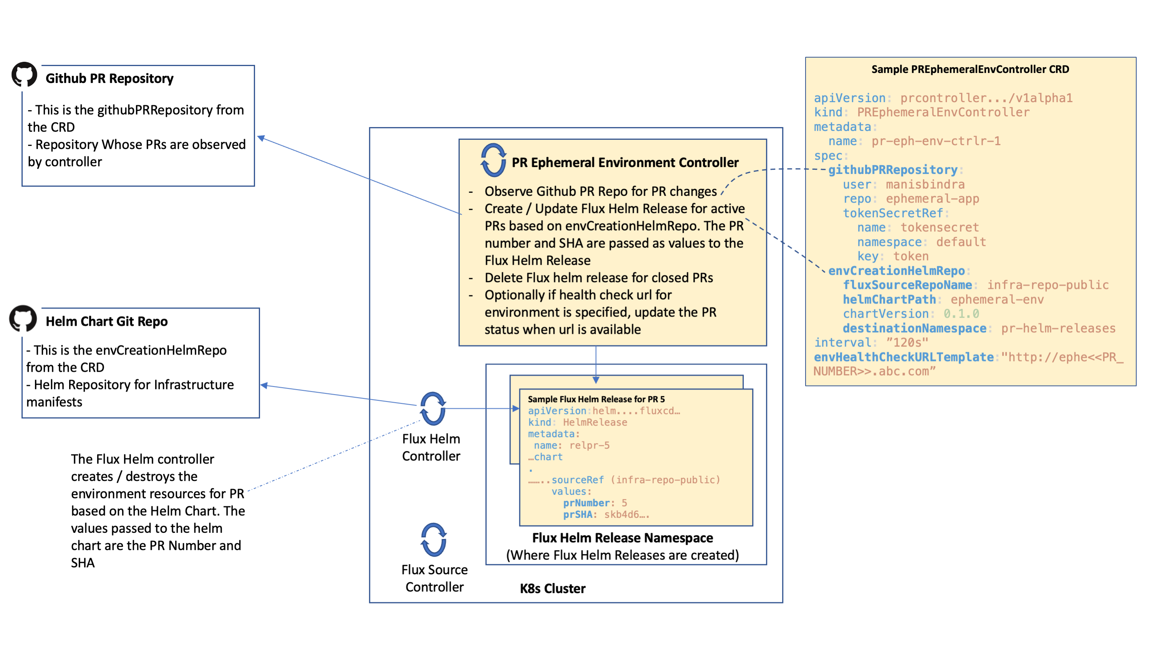Click the down arrowhead above Sample Flux Helm Release
This screenshot has height=648, width=1152.
[596, 380]
